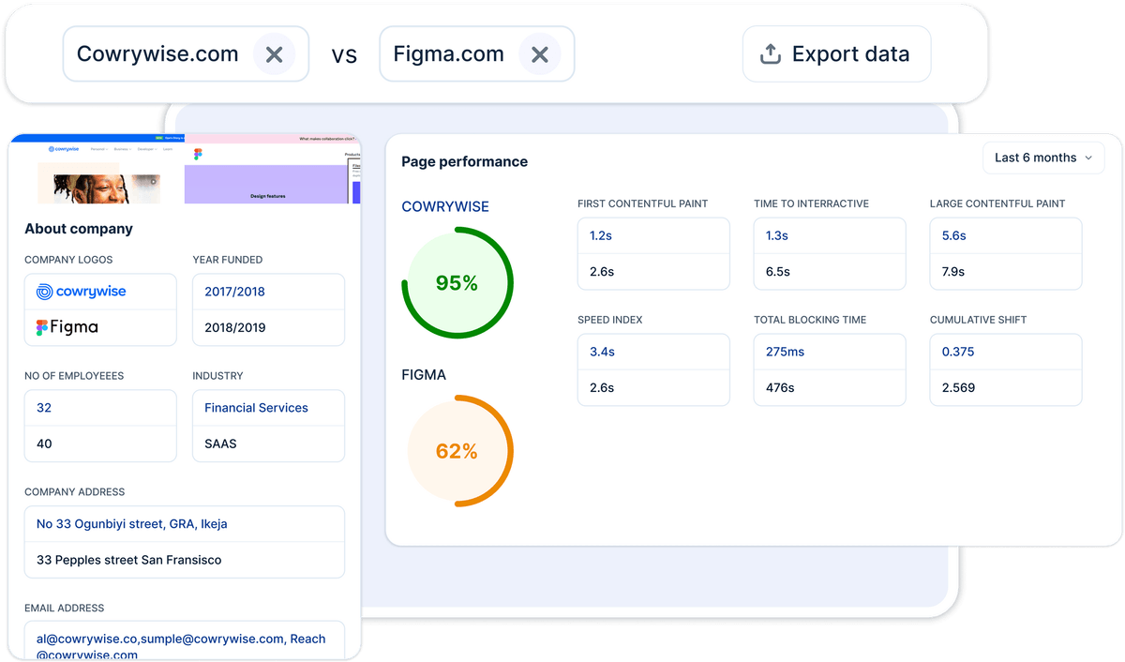
Task: Expand the Personal menu in the Cowrywise preview
Action: coord(98,149)
